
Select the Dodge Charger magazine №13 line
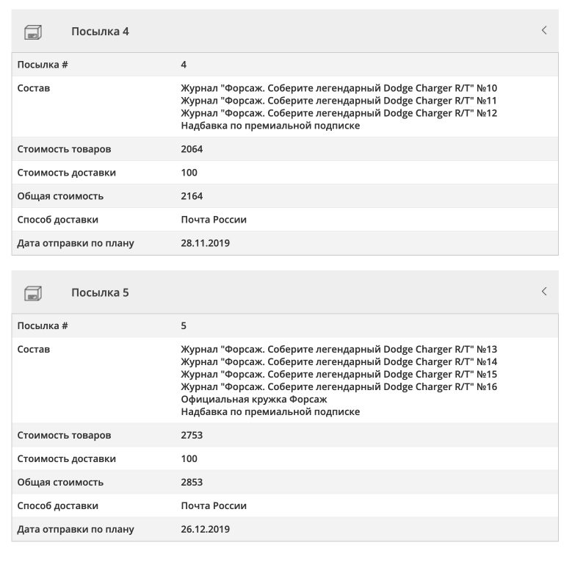pos(339,350)
